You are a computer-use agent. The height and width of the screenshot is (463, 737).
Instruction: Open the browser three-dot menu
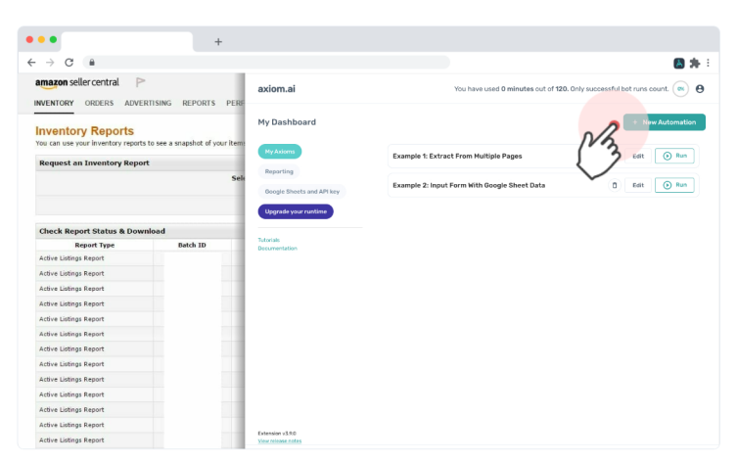click(708, 63)
